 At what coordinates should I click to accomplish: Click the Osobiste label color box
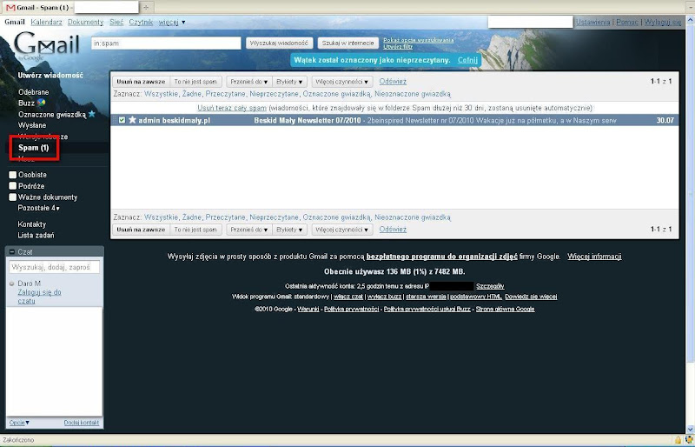tap(13, 175)
